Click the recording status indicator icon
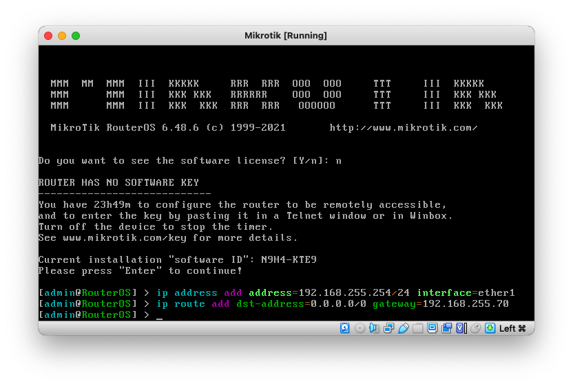 447,328
